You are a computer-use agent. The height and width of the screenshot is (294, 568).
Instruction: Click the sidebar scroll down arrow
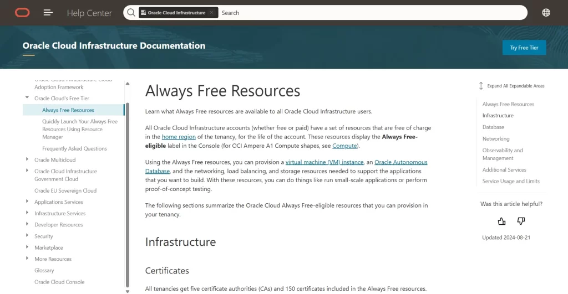tap(128, 291)
